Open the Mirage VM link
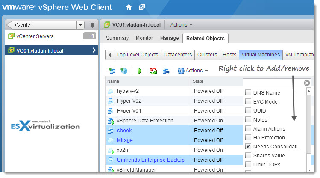Screen dimensions: 320x178 [125, 140]
